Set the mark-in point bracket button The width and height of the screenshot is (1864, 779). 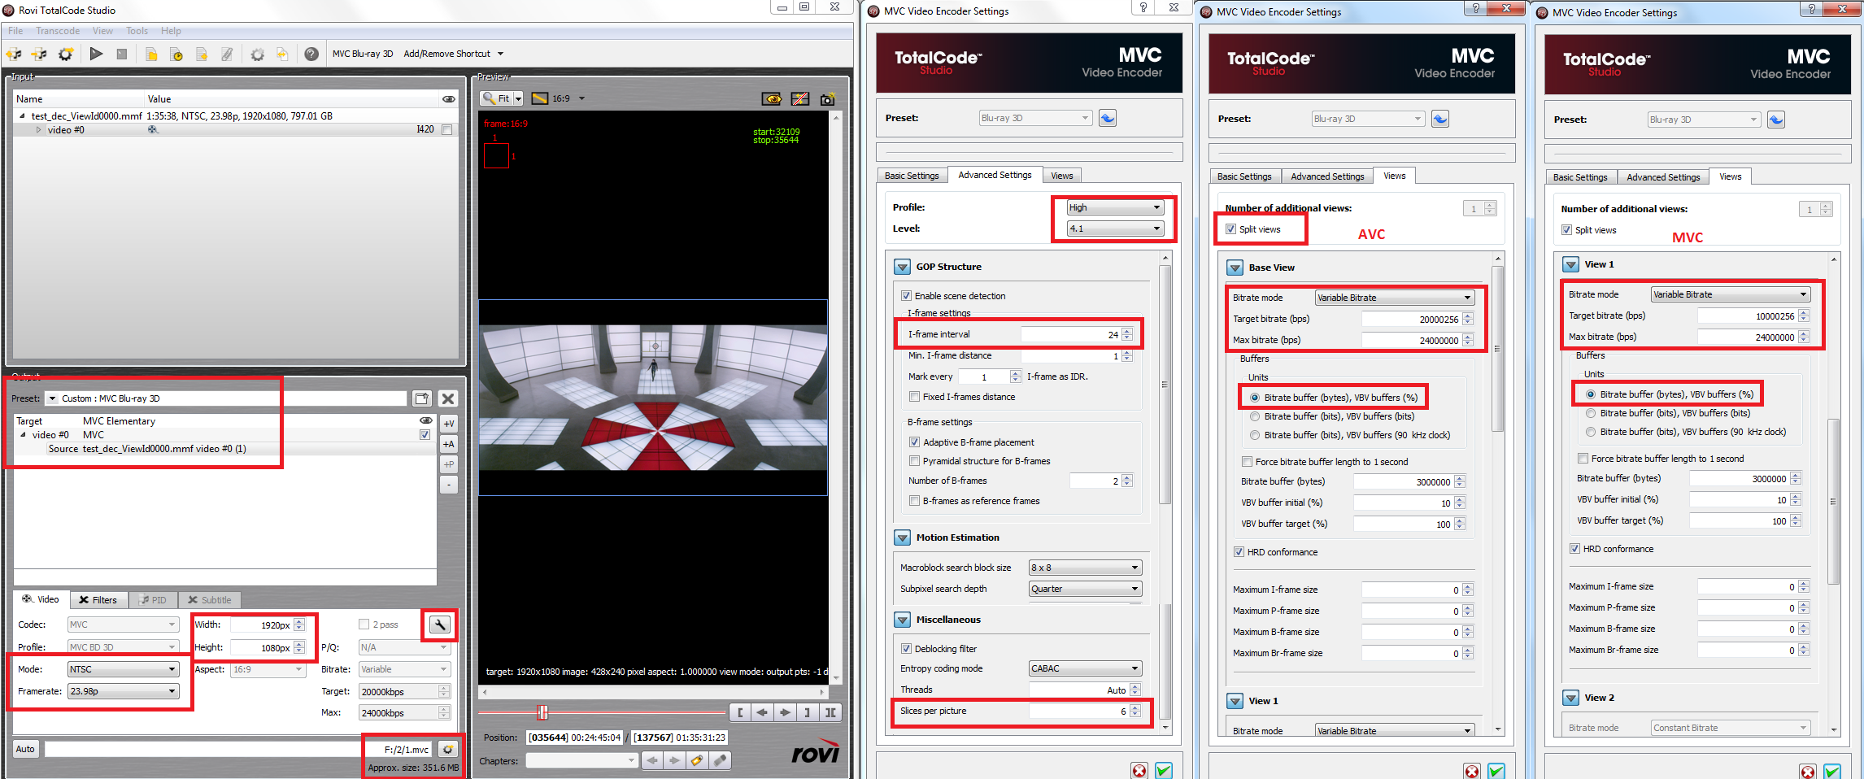coord(739,712)
